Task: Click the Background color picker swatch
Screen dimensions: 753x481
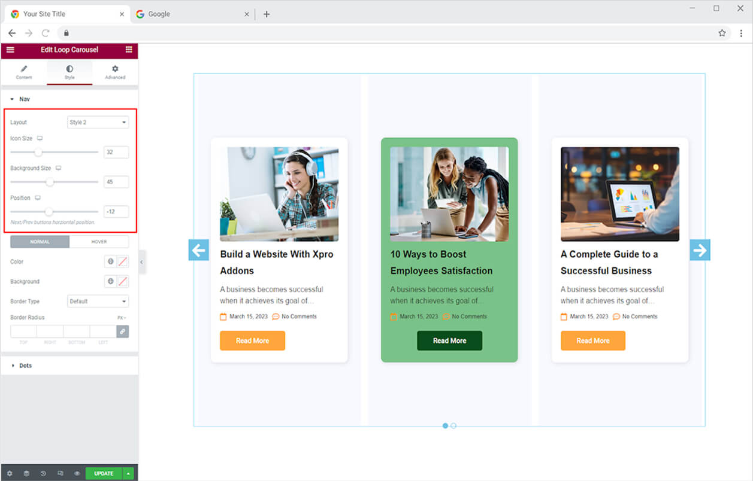Action: [122, 282]
